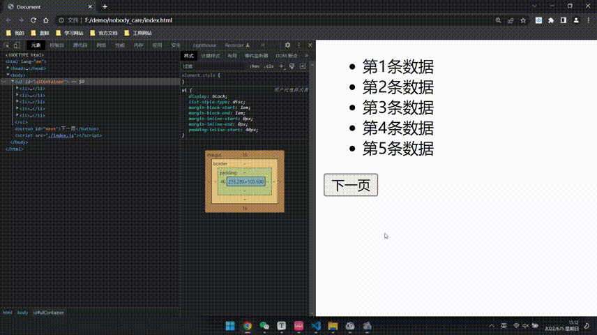The image size is (597, 335).
Task: Switch to the 内存 (Memory) tab
Action: pos(139,45)
